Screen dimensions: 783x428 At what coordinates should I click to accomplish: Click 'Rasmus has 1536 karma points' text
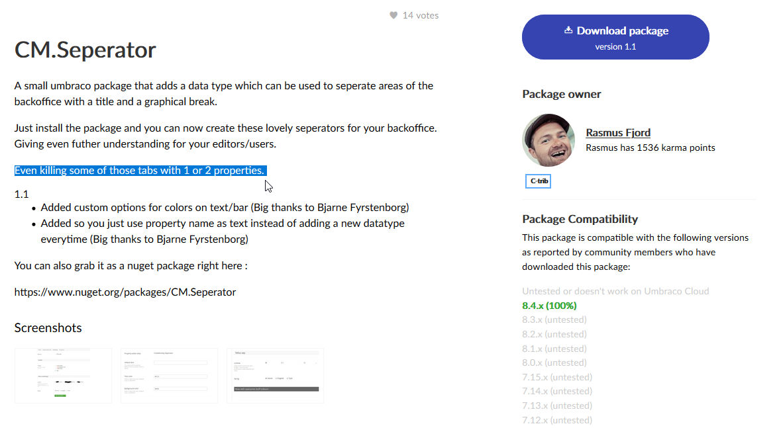pyautogui.click(x=650, y=148)
